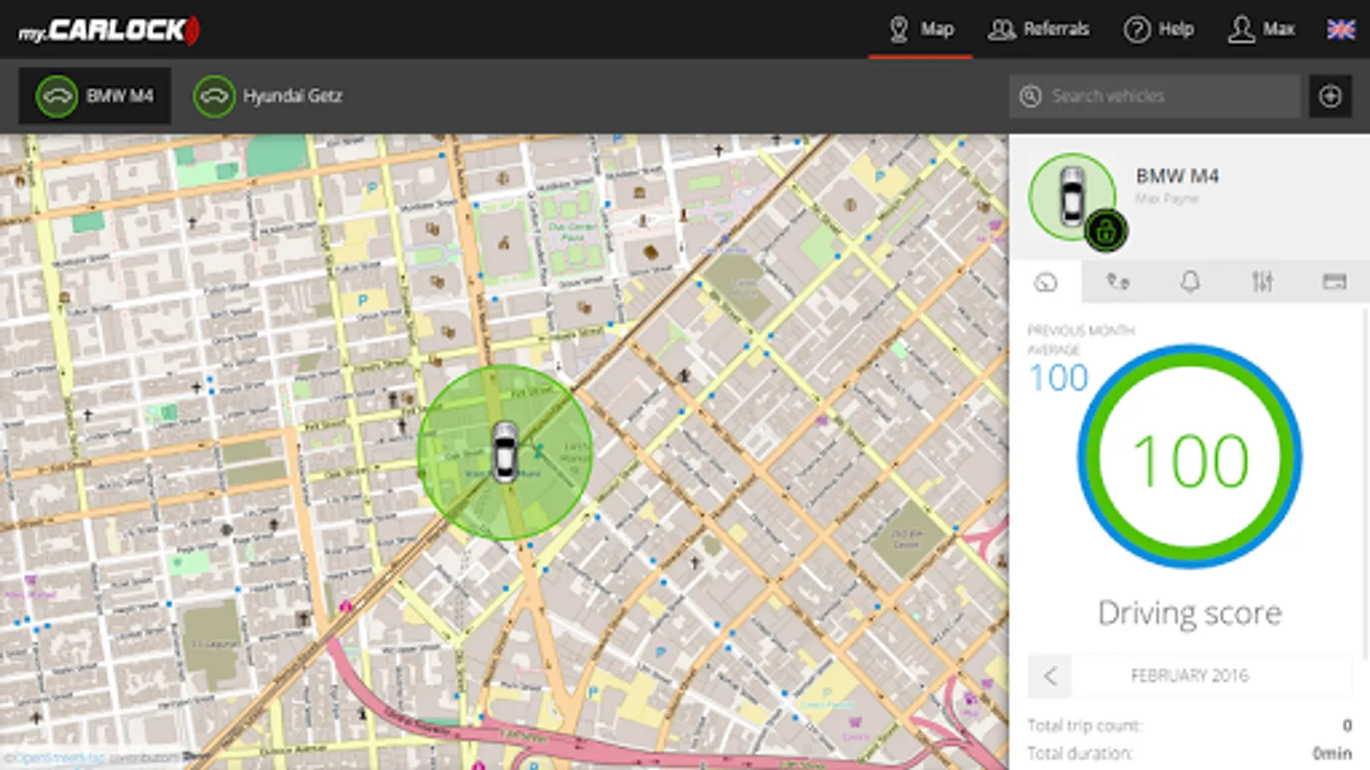
Task: Click the BMW M4 title in the side panel
Action: [1177, 176]
